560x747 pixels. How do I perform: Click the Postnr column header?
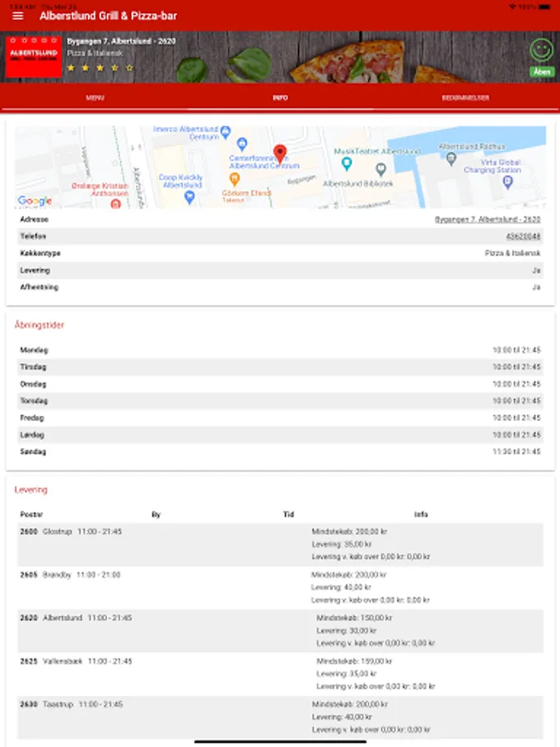click(x=32, y=514)
